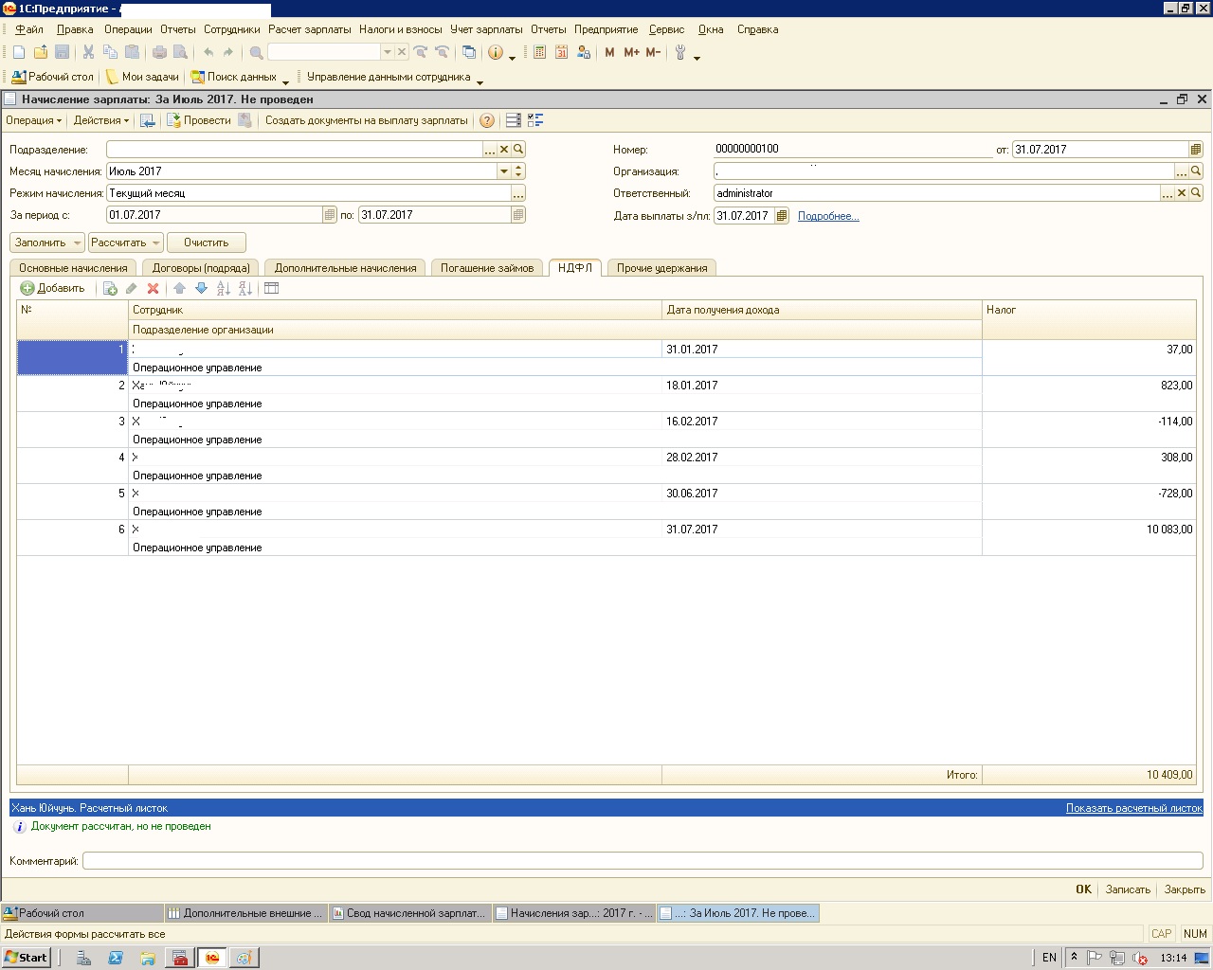Delete row with the red X icon
Image resolution: width=1213 pixels, height=970 pixels.
pyautogui.click(x=153, y=289)
